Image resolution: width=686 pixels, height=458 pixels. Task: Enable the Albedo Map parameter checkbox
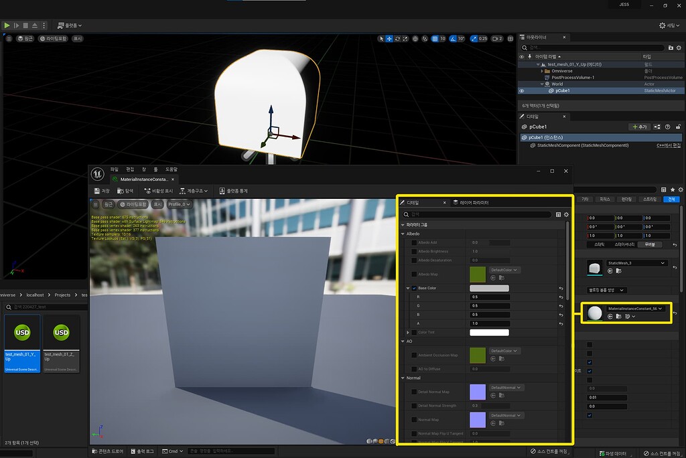point(413,274)
